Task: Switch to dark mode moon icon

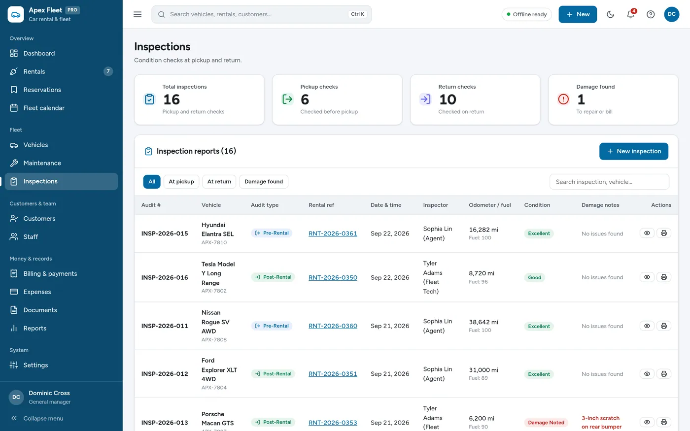Action: (610, 14)
